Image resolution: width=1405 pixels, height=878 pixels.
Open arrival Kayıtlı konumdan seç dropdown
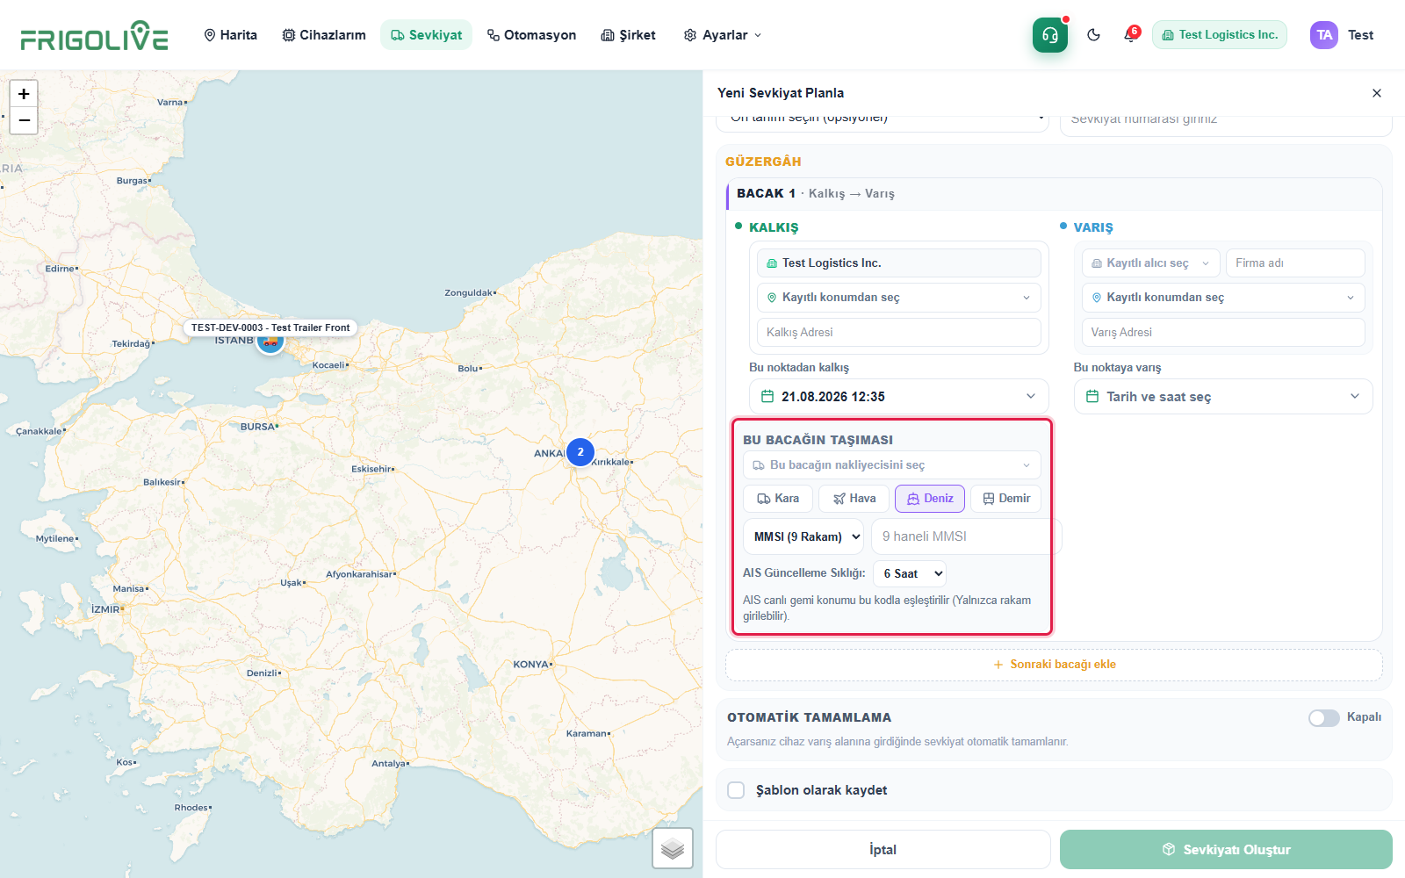pyautogui.click(x=1223, y=298)
